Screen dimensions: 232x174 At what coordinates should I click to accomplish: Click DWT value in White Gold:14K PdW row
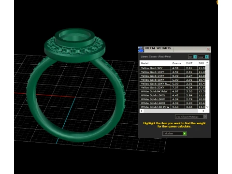(189, 107)
